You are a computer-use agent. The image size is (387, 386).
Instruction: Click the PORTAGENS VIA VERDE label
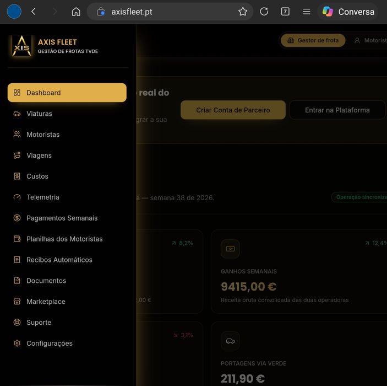click(253, 363)
